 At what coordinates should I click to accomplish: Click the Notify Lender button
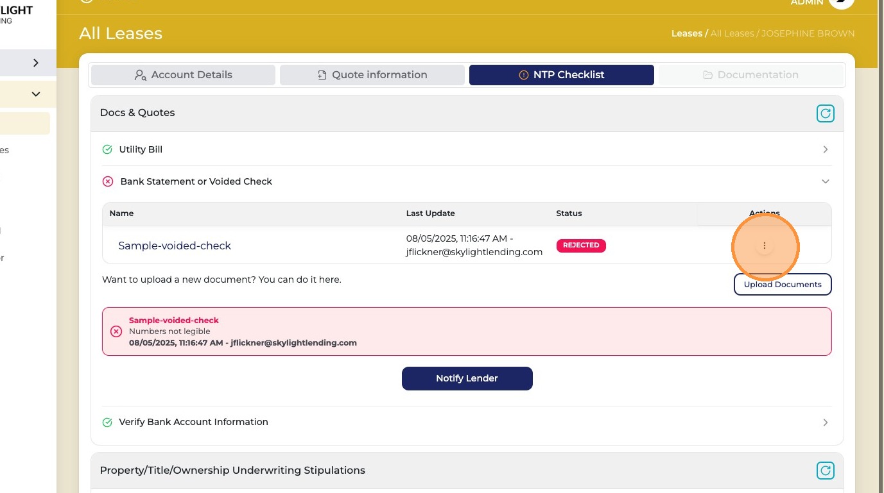coord(467,378)
